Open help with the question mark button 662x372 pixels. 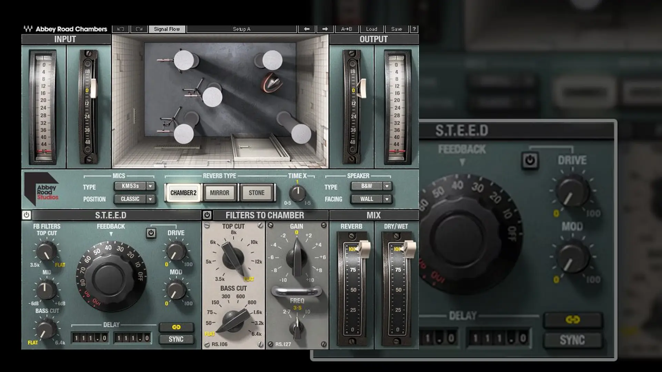pyautogui.click(x=414, y=29)
